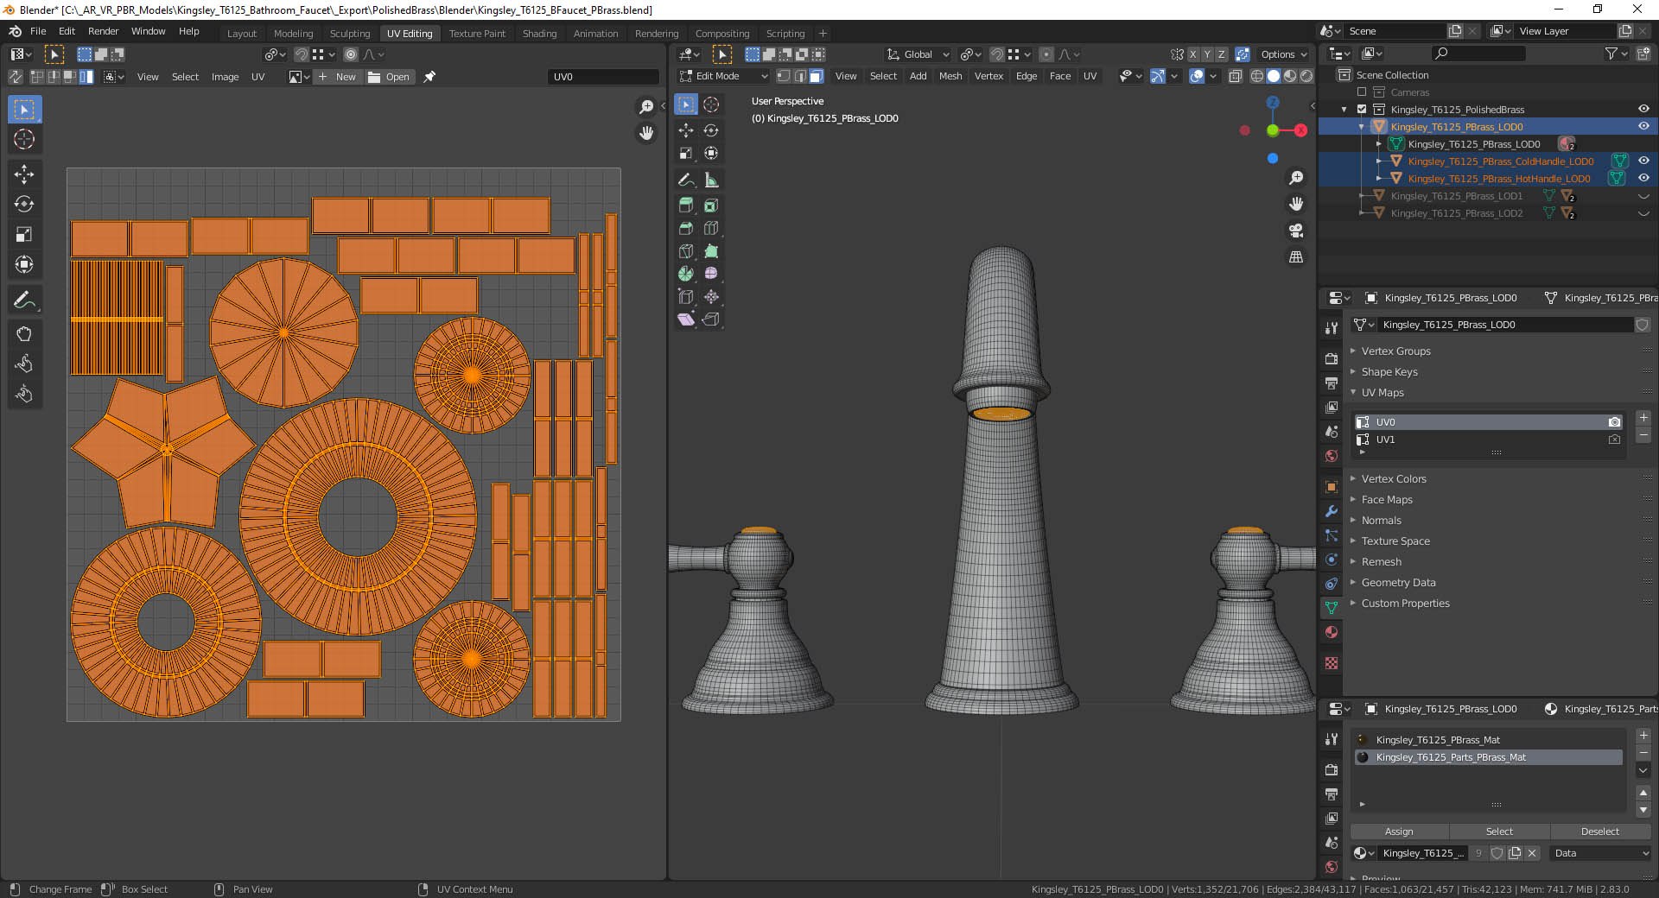Toggle Kingsley_T6125_PolishedBrass collection checkbox

(1362, 110)
